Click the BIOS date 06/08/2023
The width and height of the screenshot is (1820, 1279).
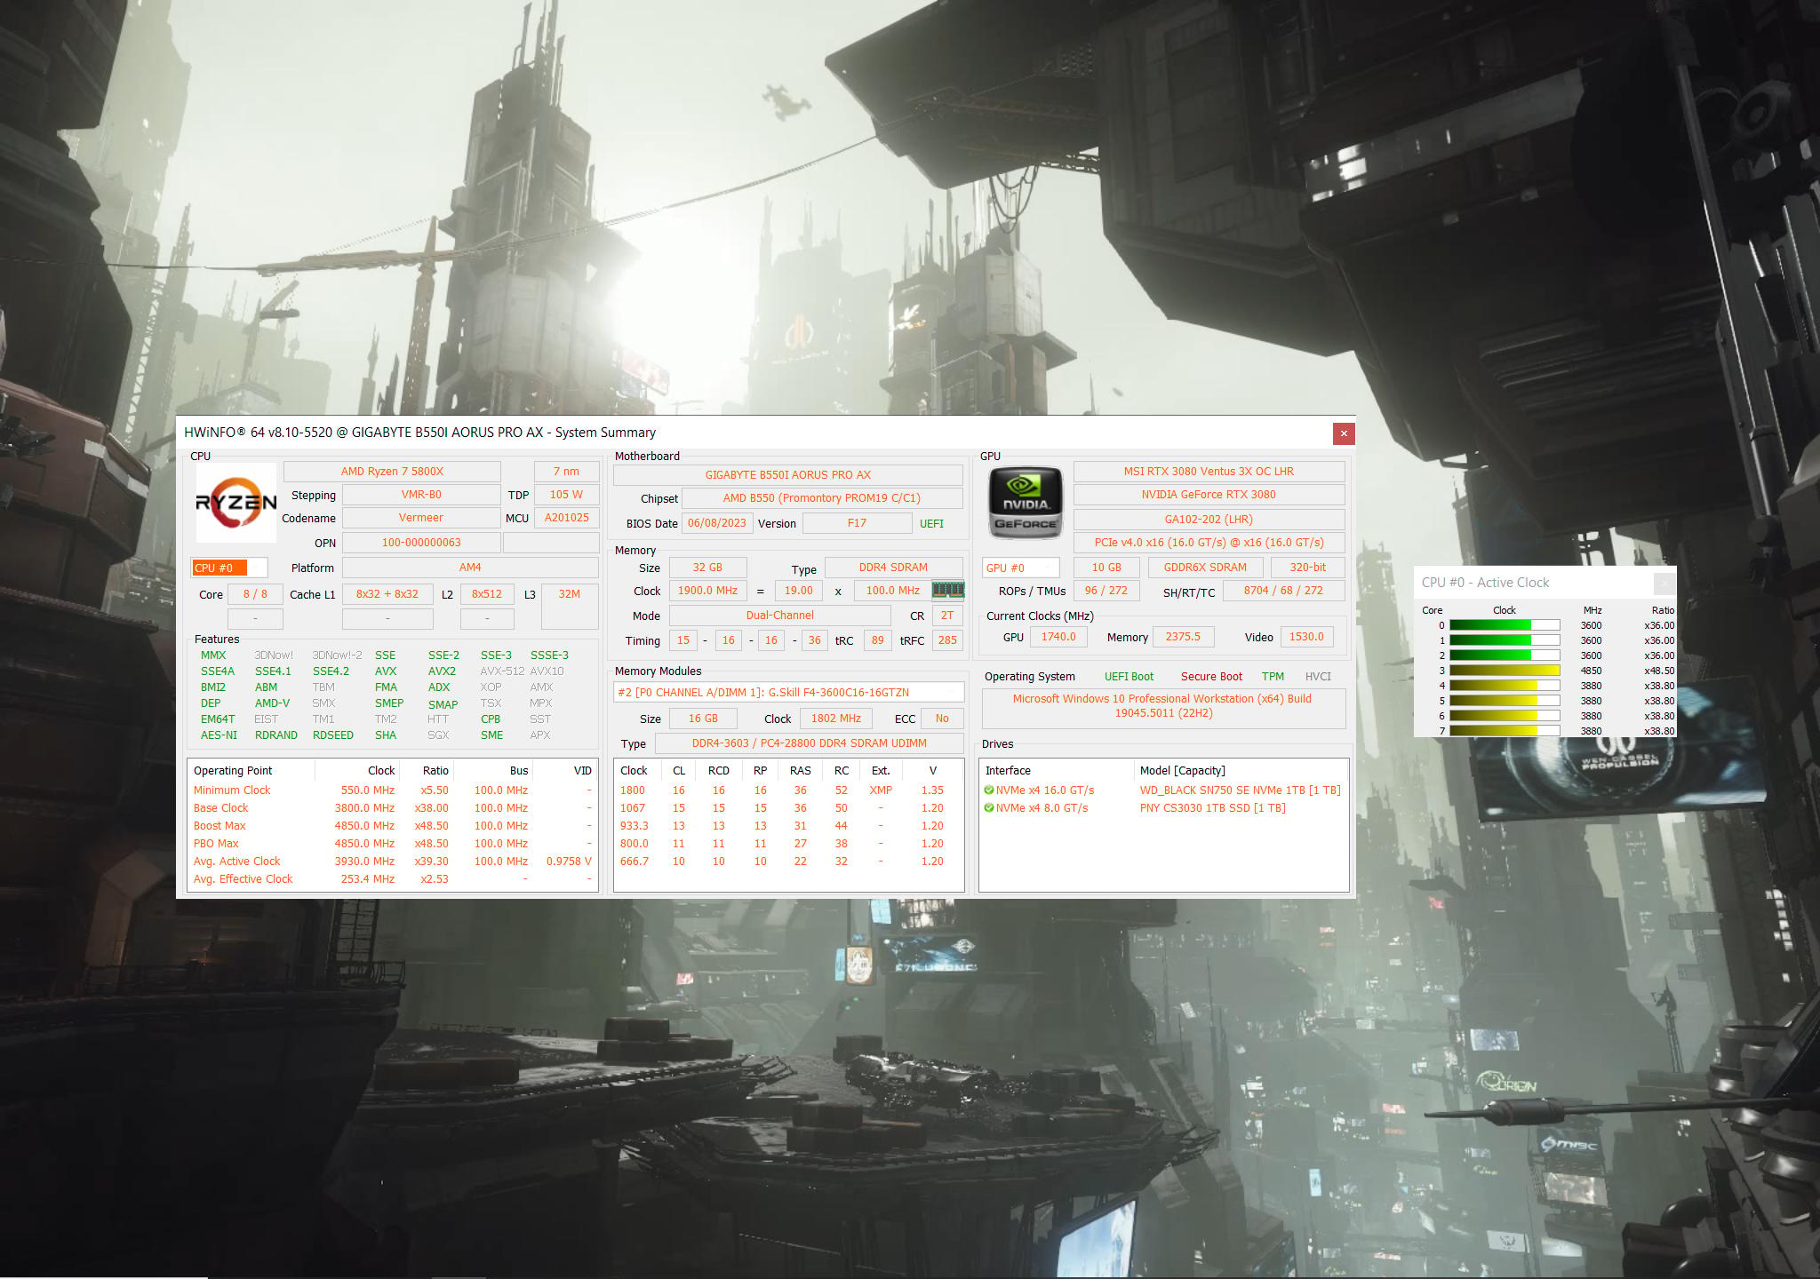tap(717, 523)
